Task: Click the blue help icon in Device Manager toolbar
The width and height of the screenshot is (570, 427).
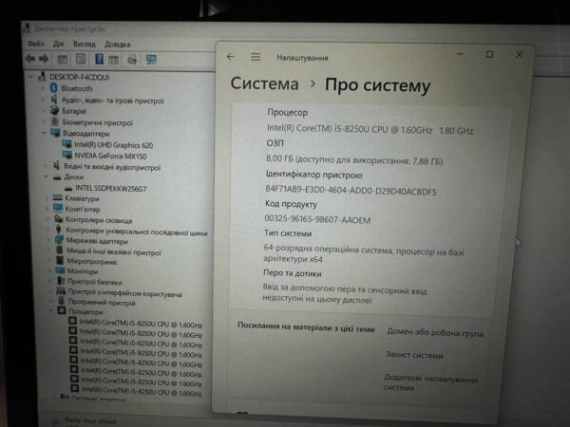Action: 99,59
